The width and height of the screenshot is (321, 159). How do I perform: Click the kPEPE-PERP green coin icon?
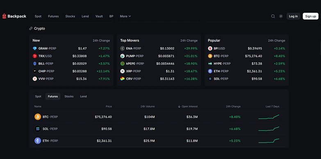tap(123, 64)
